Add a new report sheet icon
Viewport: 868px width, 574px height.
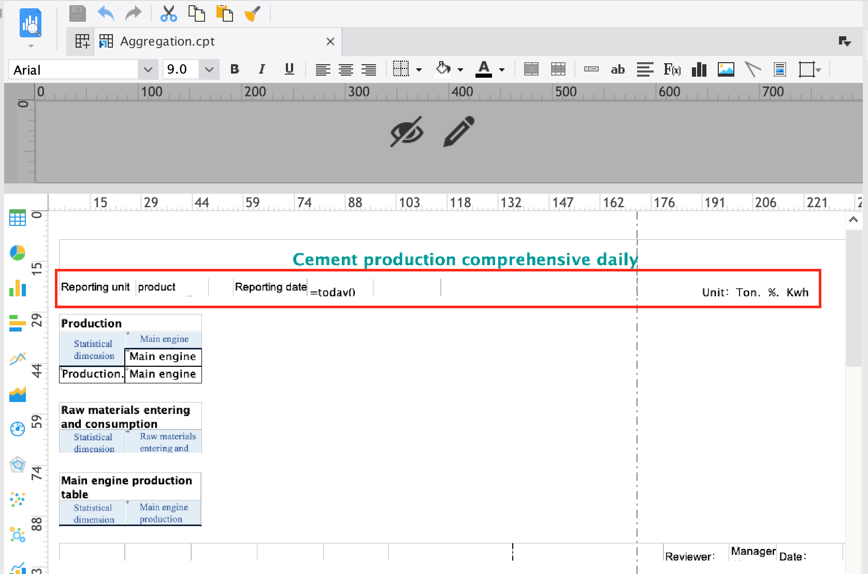(x=82, y=41)
